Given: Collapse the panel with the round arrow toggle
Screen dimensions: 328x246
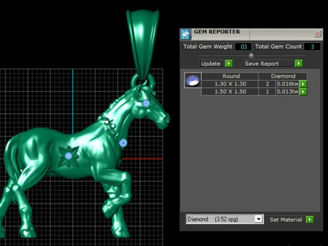Looking at the screenshot, I should 251,55.
